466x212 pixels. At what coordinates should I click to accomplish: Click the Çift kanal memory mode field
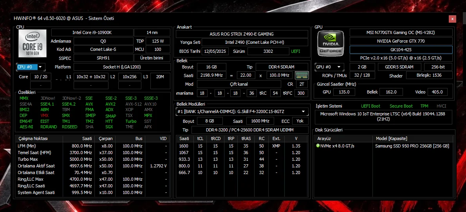239,84
